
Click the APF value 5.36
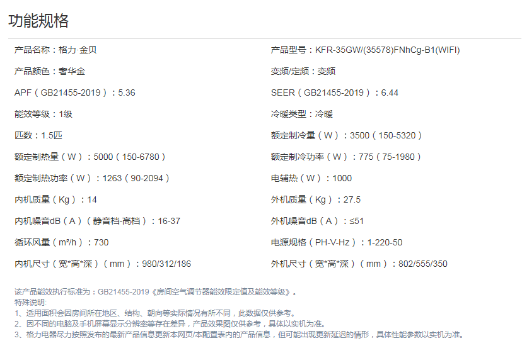tap(127, 92)
